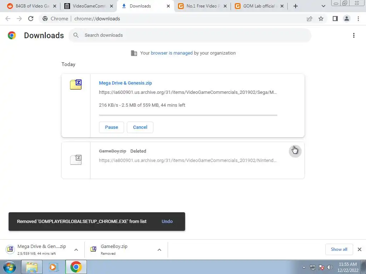Viewport: 366px width, 274px height.
Task: Open the Chrome side panel
Action: click(x=335, y=19)
